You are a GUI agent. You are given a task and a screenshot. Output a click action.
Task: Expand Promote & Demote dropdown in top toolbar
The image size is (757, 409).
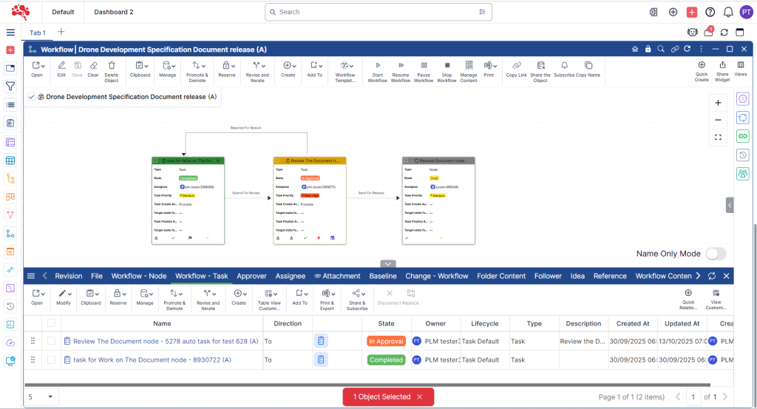point(197,66)
